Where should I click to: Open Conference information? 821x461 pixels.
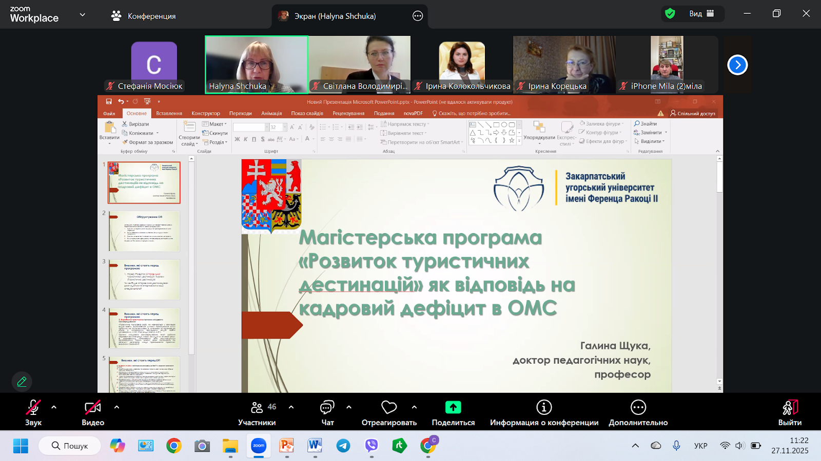pyautogui.click(x=544, y=412)
